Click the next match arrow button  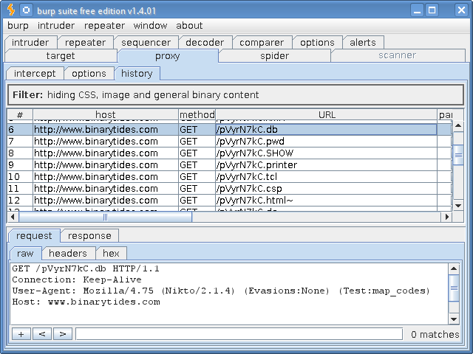pos(62,334)
